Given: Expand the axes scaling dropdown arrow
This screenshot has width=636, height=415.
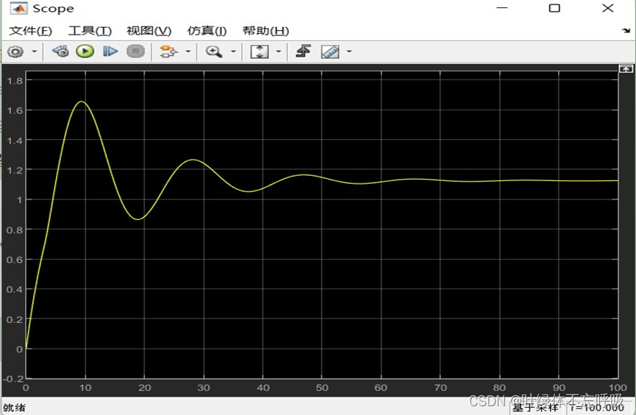Looking at the screenshot, I should point(279,52).
